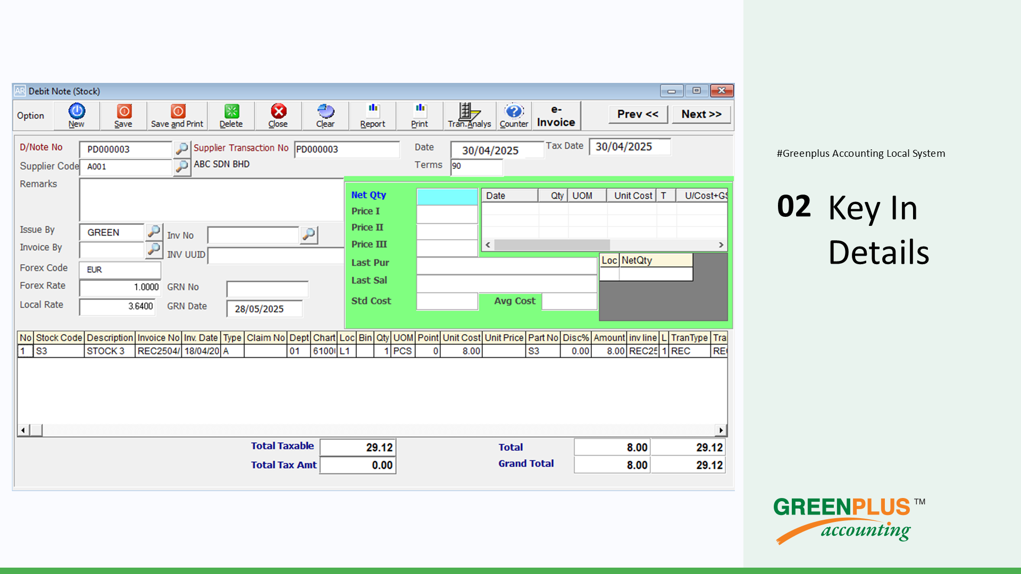Click the Forex Rate field
This screenshot has height=574, width=1021.
(x=120, y=288)
